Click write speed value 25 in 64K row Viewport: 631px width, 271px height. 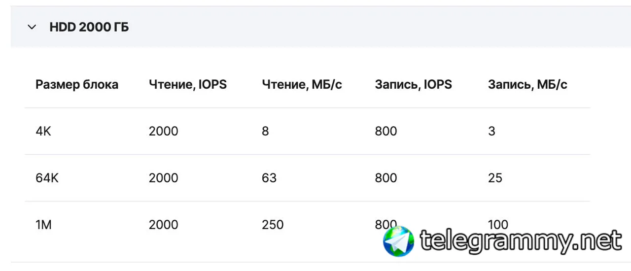click(495, 178)
